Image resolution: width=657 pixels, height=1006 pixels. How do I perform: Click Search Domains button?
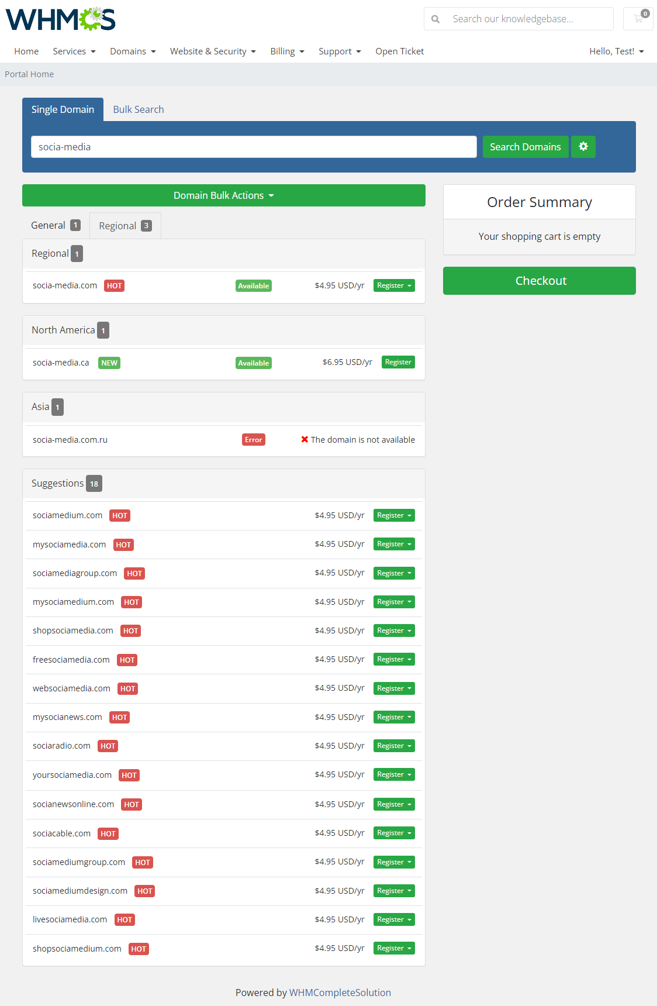coord(525,147)
